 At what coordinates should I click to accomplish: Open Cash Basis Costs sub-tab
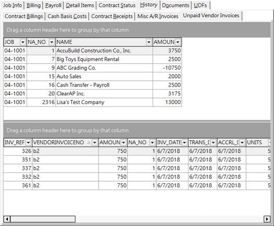pyautogui.click(x=67, y=16)
